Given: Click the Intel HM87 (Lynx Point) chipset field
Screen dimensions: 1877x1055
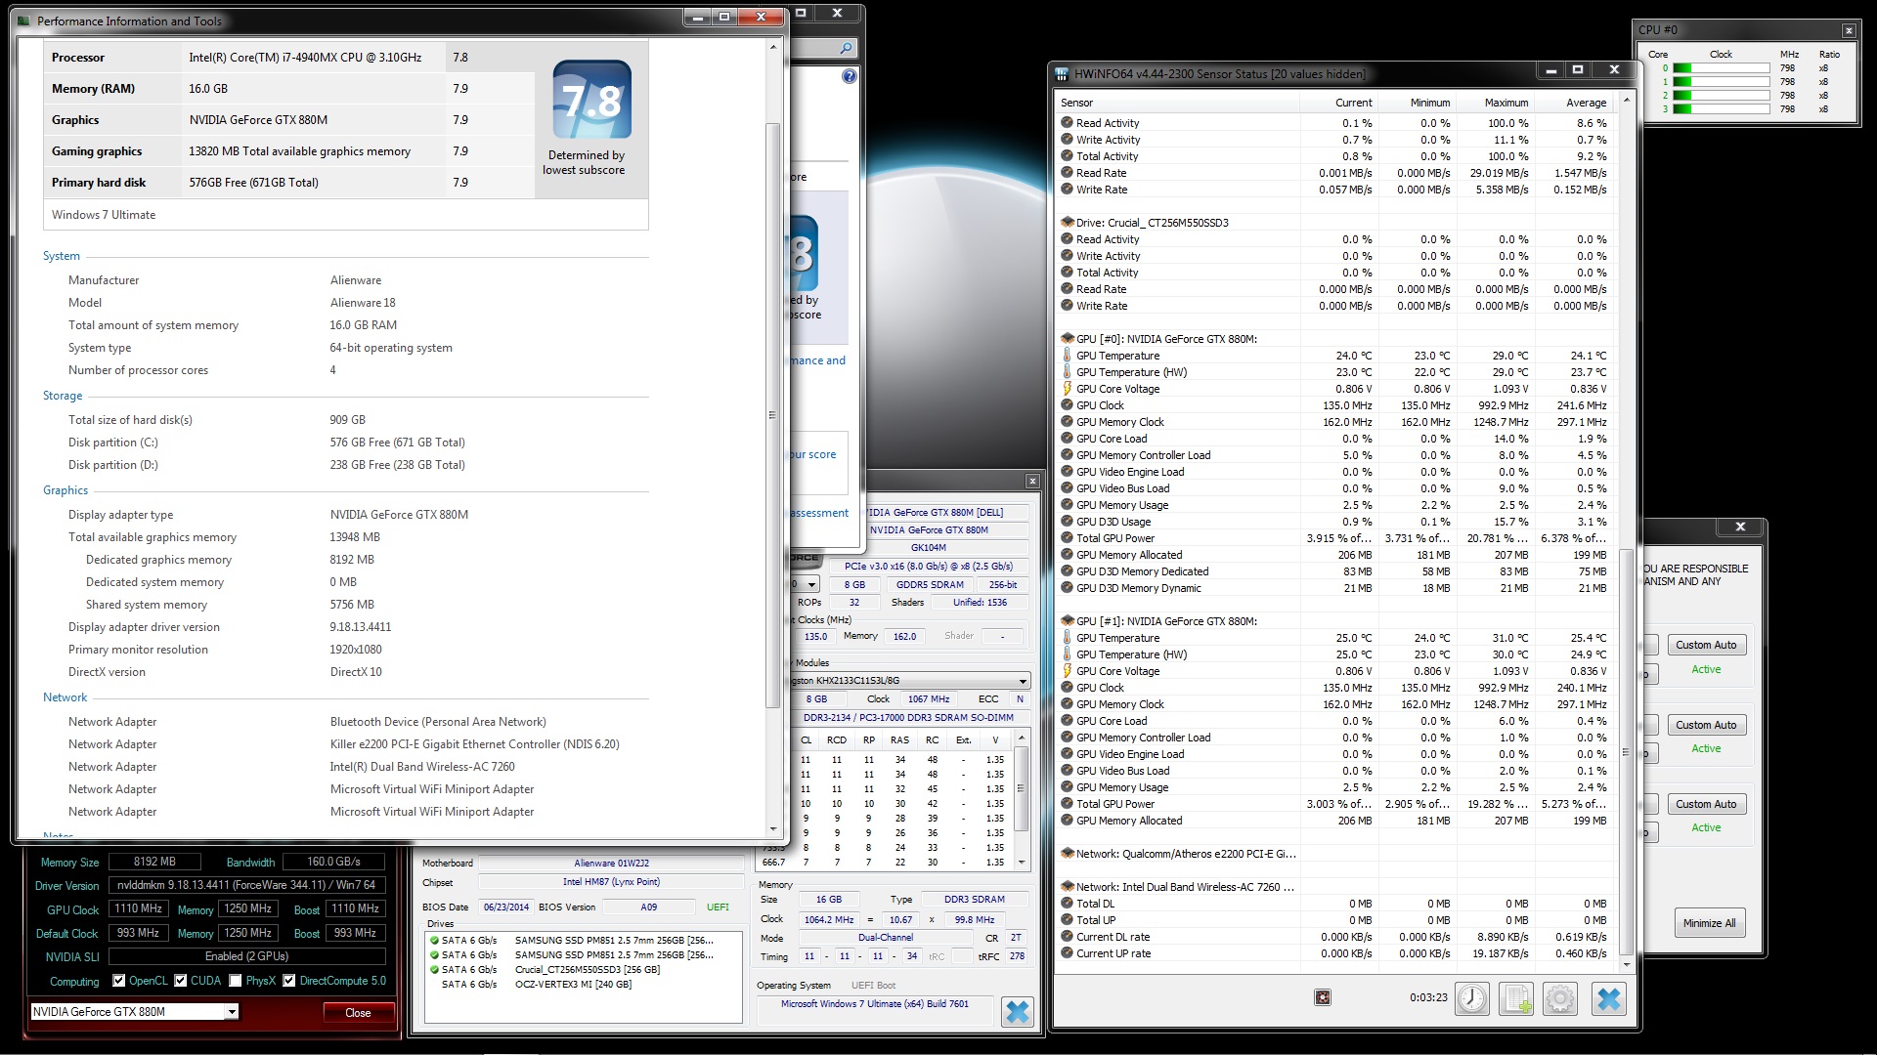Looking at the screenshot, I should [x=611, y=882].
